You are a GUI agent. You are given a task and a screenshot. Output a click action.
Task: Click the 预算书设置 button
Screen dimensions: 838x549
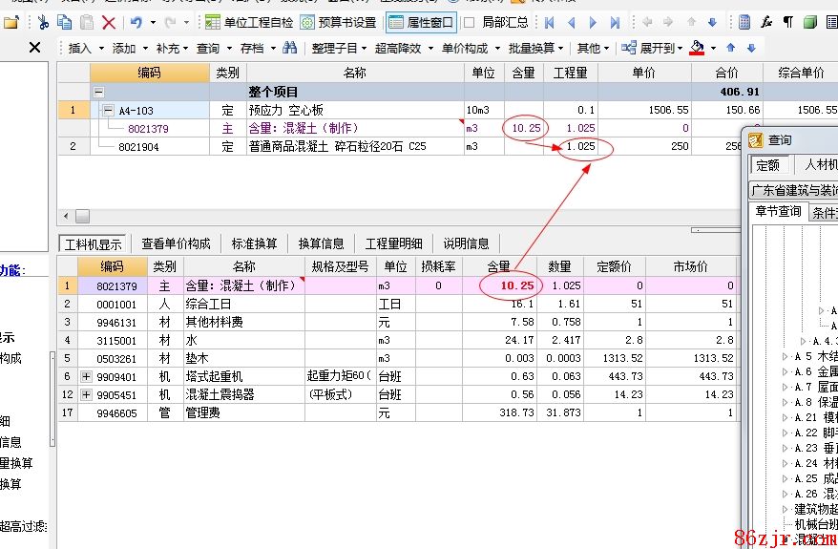click(338, 22)
